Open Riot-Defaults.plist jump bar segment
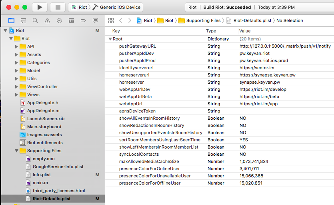The height and width of the screenshot is (205, 334). pyautogui.click(x=249, y=20)
